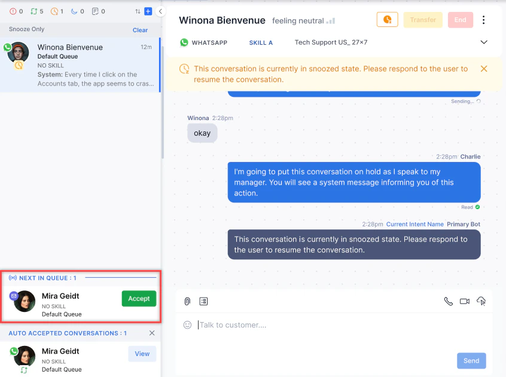
Task: Click the Winona Bienvenue header name
Action: coord(222,20)
